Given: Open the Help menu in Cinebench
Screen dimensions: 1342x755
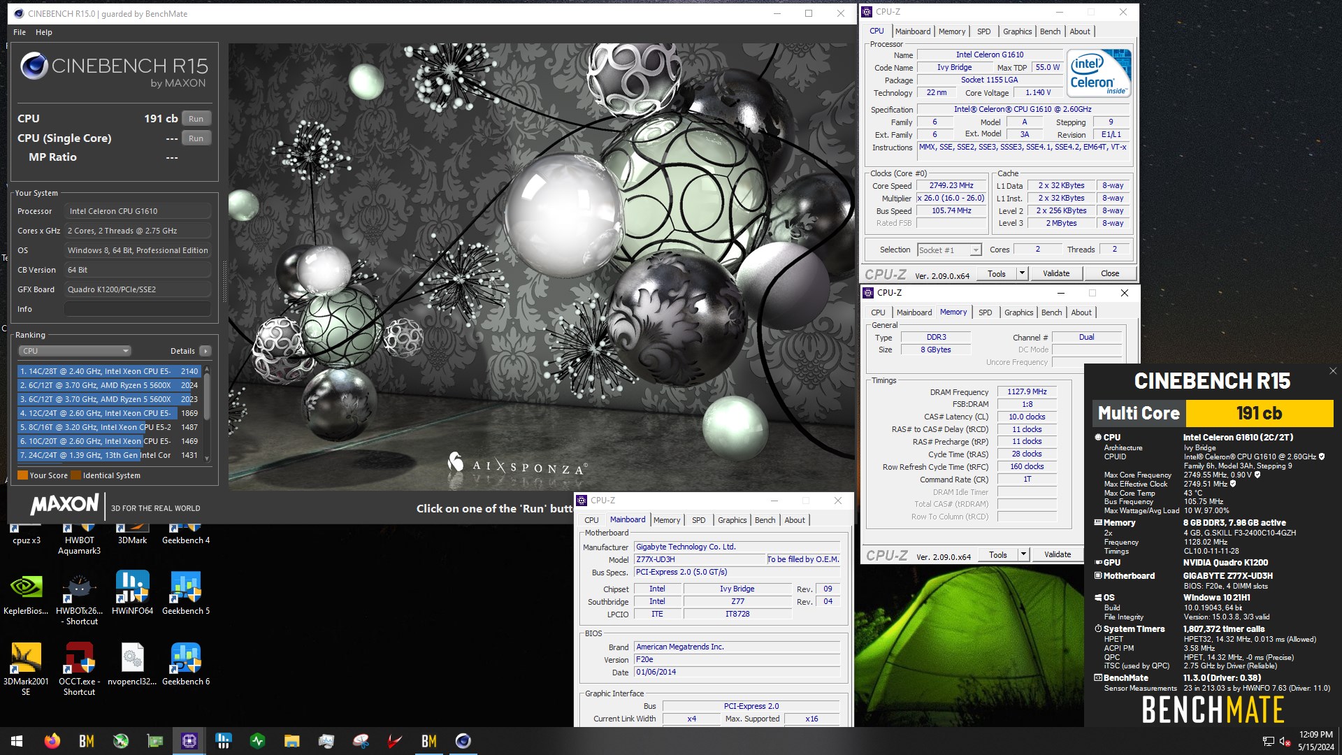Looking at the screenshot, I should pos(44,32).
